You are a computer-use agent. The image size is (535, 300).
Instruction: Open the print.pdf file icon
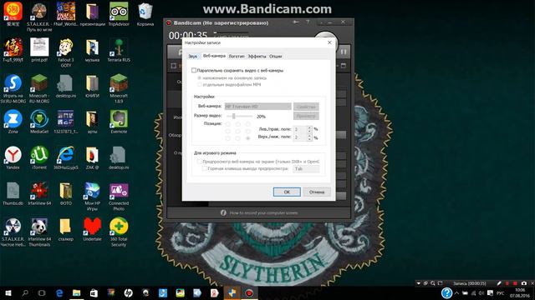(39, 50)
